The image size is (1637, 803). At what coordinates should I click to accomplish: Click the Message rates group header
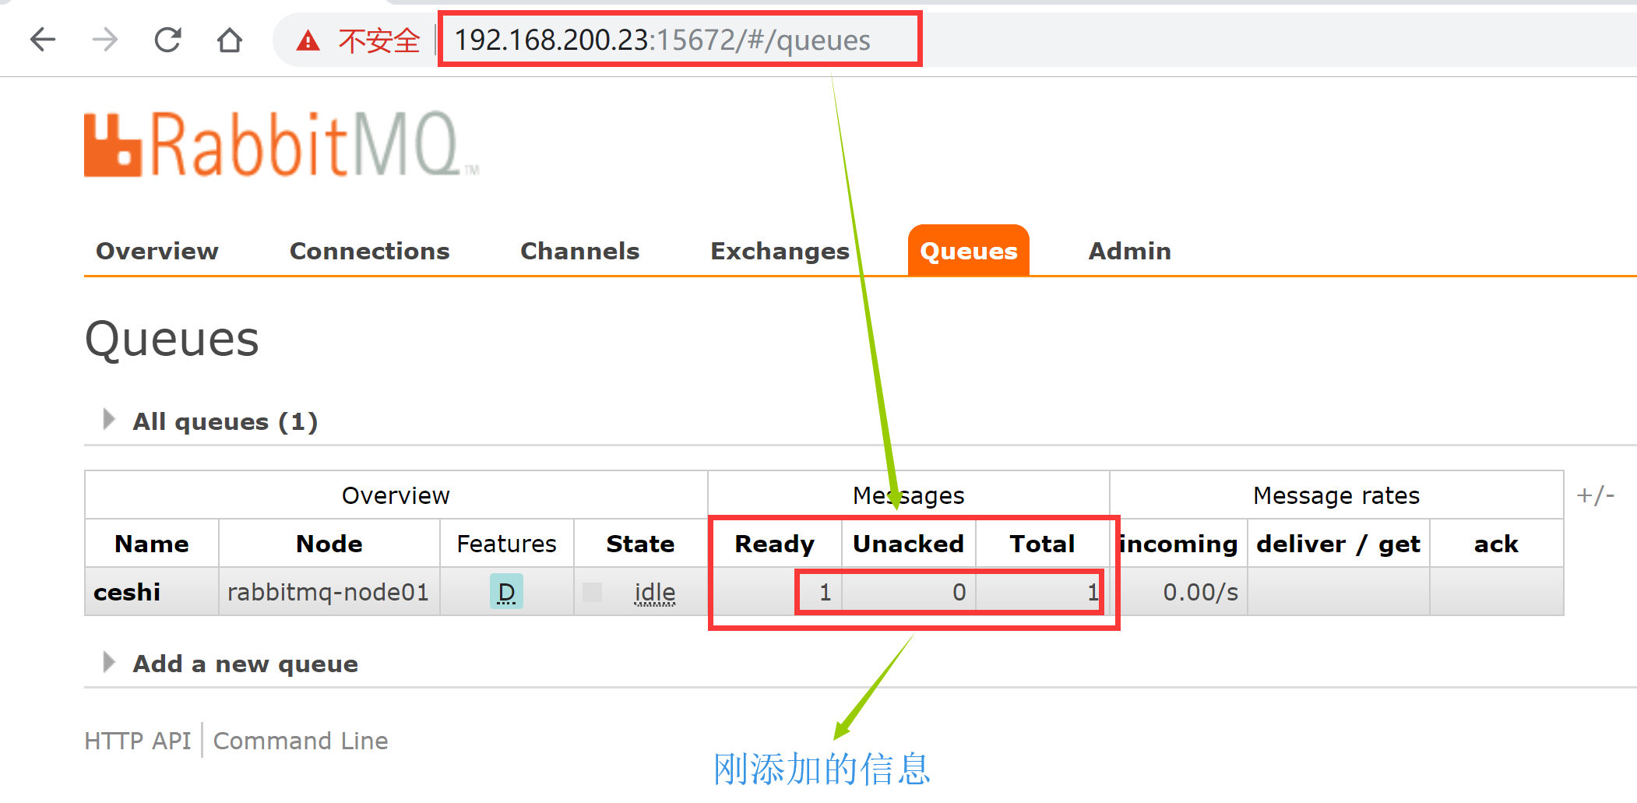tap(1336, 495)
